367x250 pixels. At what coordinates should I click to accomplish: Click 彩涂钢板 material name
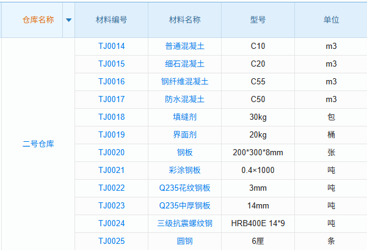[x=184, y=170]
